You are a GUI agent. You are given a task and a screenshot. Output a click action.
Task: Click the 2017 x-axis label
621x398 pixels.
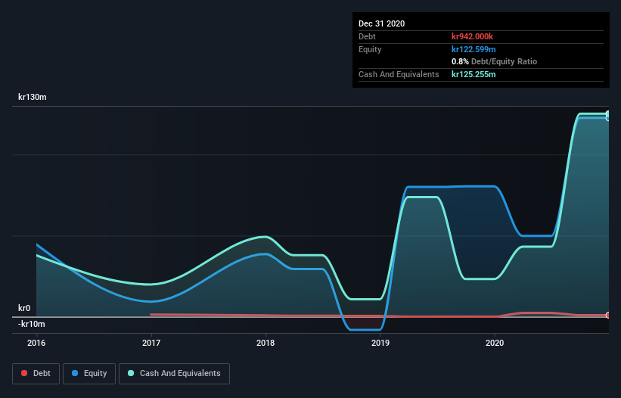(151, 343)
